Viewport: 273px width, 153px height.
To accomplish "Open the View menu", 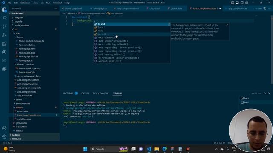I will (35, 3).
